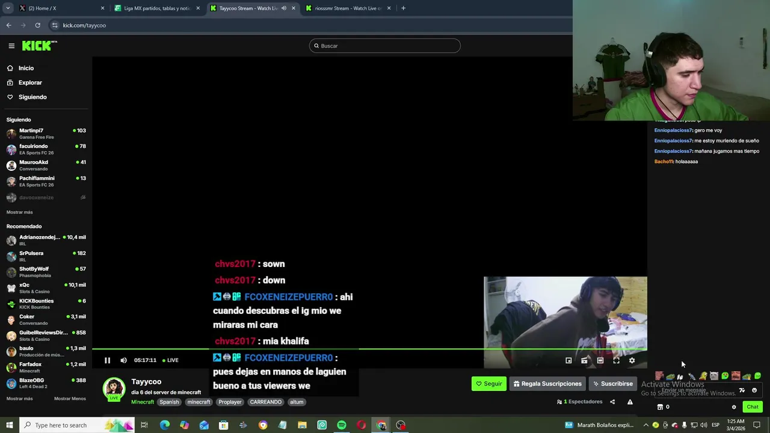Open baulo recommended channel
The height and width of the screenshot is (433, 770).
tap(46, 351)
